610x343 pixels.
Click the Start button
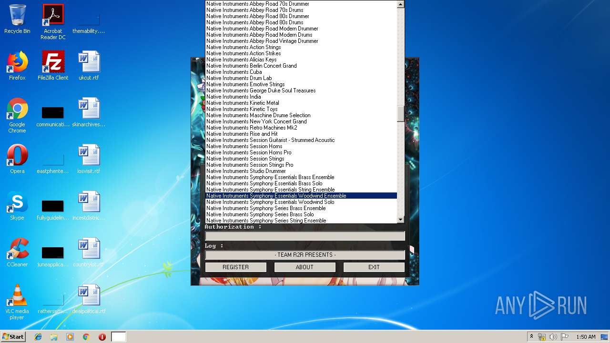(13, 337)
